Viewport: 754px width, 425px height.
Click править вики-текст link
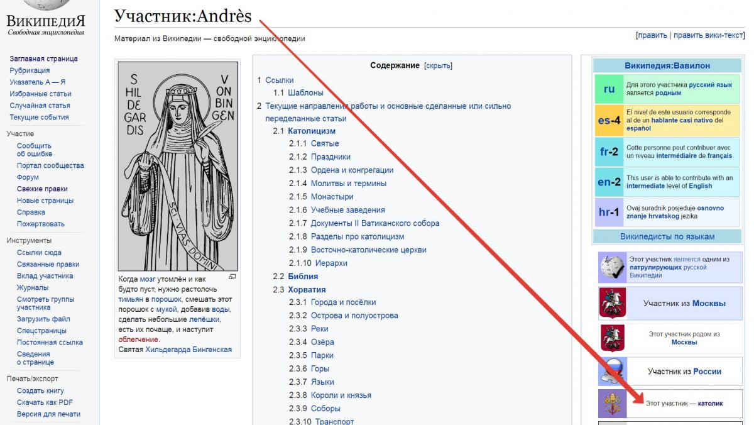click(x=708, y=35)
